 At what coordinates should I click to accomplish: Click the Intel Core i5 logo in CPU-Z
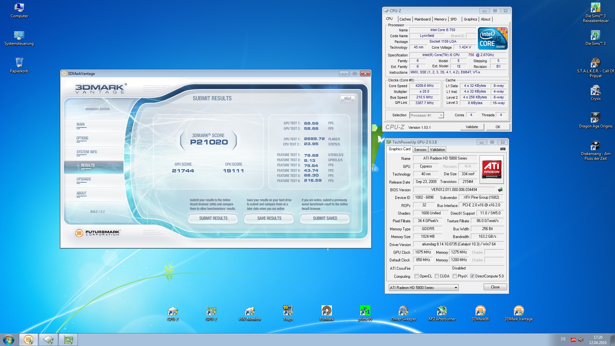[493, 38]
